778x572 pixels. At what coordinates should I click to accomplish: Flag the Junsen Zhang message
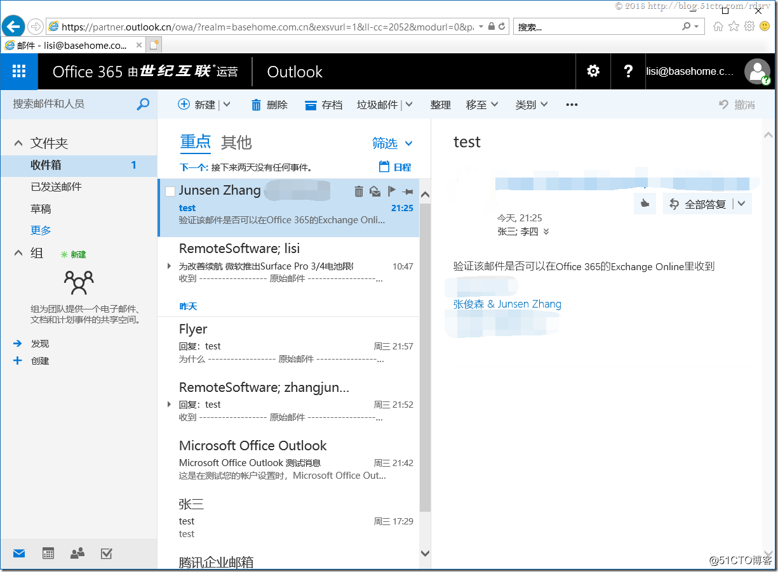point(391,191)
